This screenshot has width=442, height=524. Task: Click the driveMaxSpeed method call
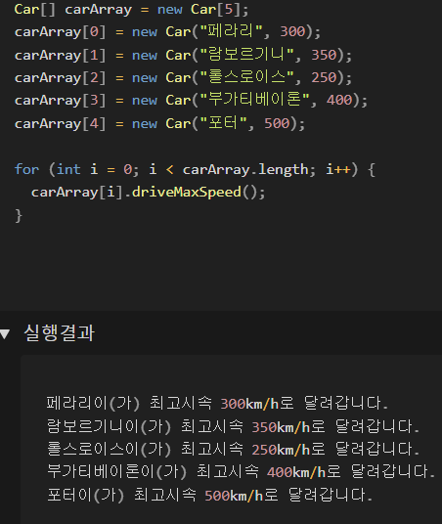click(x=186, y=193)
